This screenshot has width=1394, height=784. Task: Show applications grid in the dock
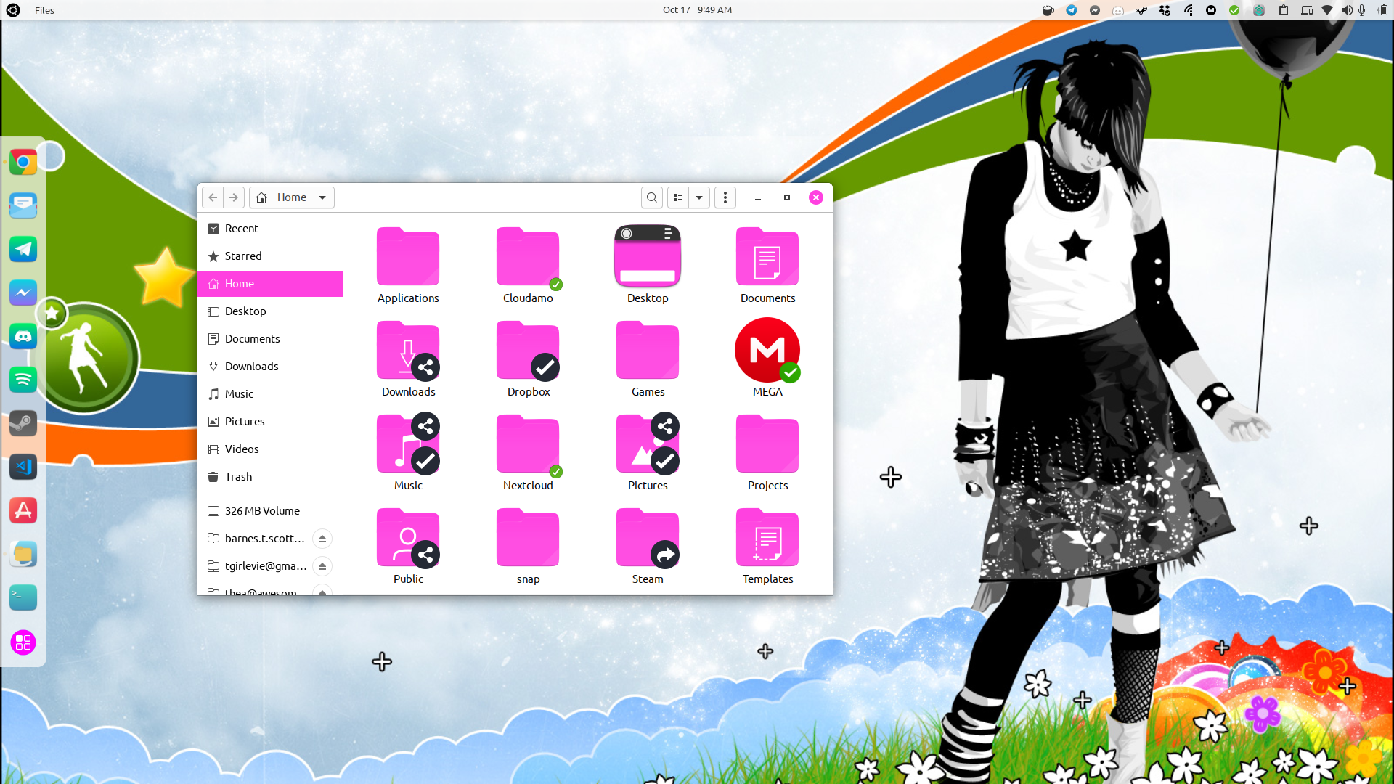pyautogui.click(x=23, y=642)
